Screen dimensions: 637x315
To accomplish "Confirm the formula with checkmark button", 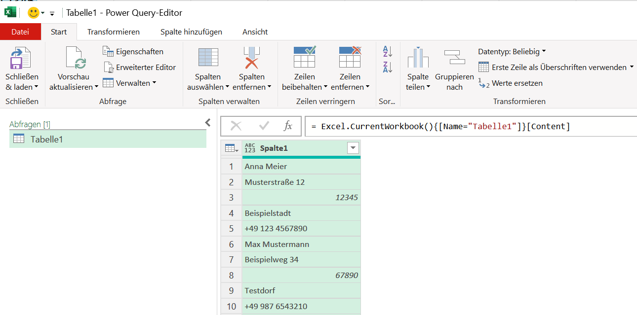I will pos(264,126).
